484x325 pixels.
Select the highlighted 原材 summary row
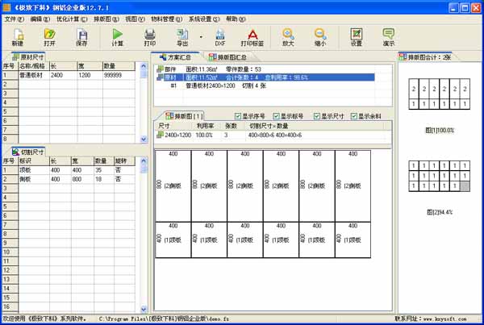coord(265,77)
